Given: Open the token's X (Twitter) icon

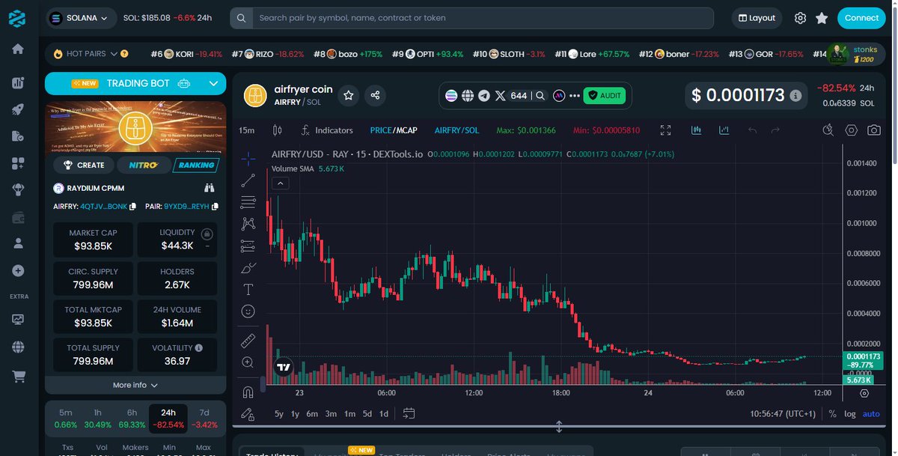Looking at the screenshot, I should point(501,96).
